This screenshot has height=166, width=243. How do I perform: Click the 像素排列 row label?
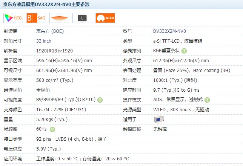132,51
